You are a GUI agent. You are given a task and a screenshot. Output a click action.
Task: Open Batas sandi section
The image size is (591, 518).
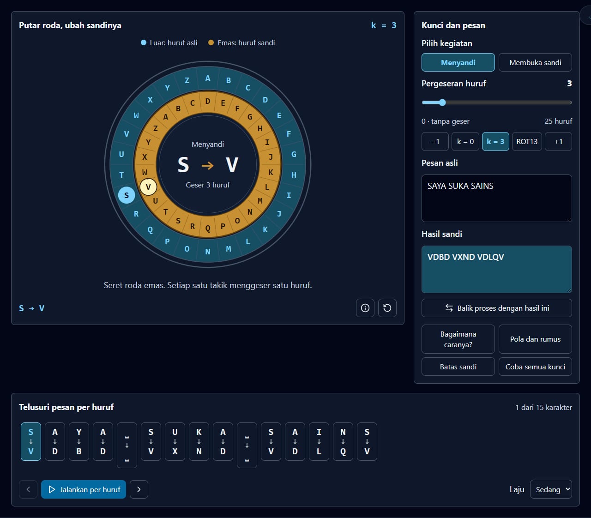[x=458, y=367]
